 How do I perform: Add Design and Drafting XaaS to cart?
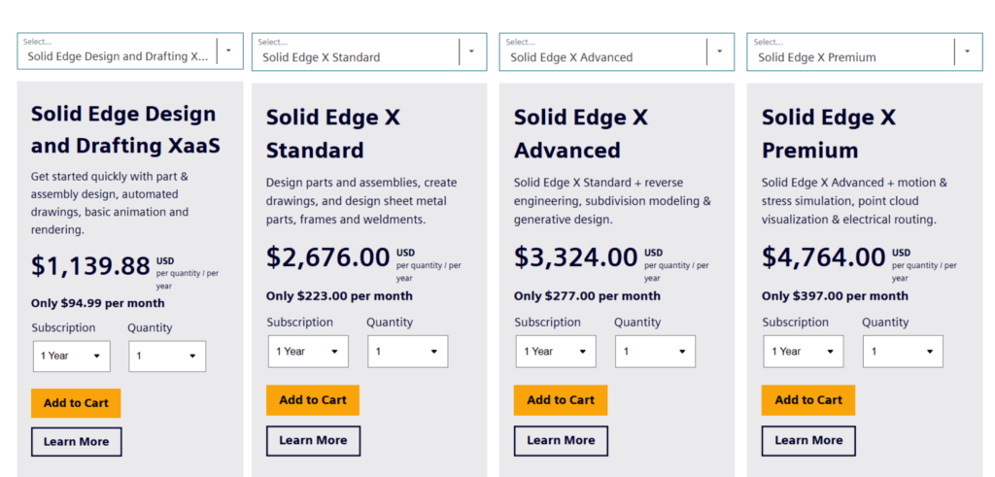pyautogui.click(x=76, y=403)
